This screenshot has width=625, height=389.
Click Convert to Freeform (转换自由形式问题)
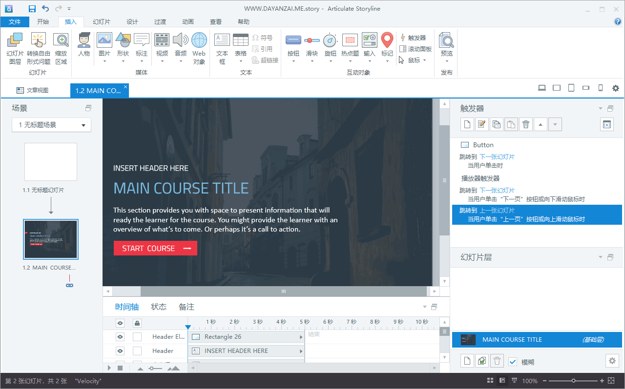(39, 48)
